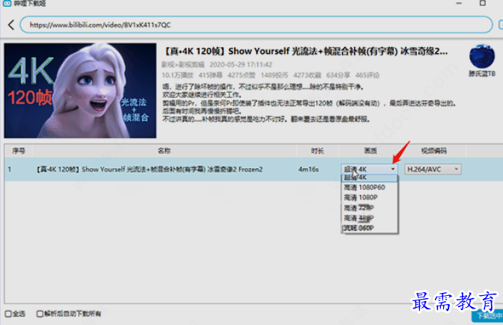Select the Show Yourself video row name
The width and height of the screenshot is (503, 325).
pos(149,169)
